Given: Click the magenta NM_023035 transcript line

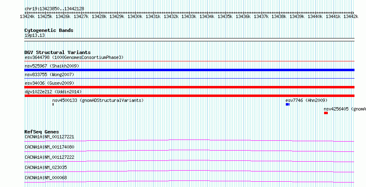Looking at the screenshot, I should pos(190,171).
